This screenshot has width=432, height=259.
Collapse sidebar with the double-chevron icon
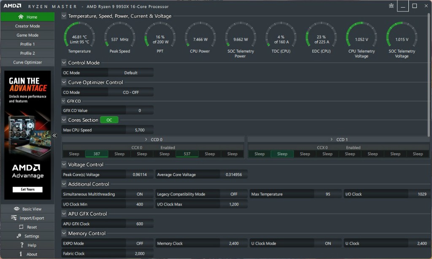coord(54,135)
